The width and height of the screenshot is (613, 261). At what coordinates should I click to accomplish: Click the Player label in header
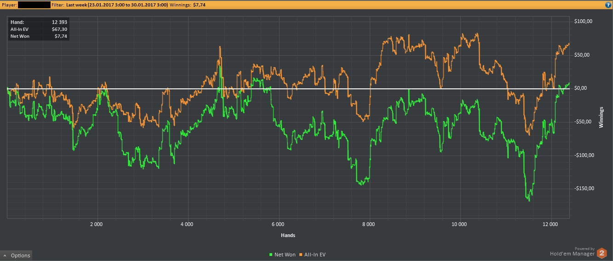10,4
